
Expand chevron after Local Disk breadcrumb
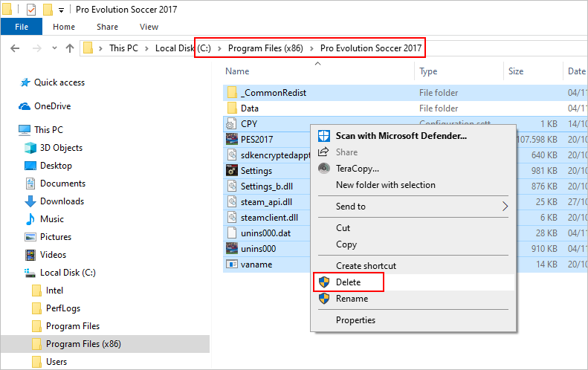pyautogui.click(x=219, y=48)
